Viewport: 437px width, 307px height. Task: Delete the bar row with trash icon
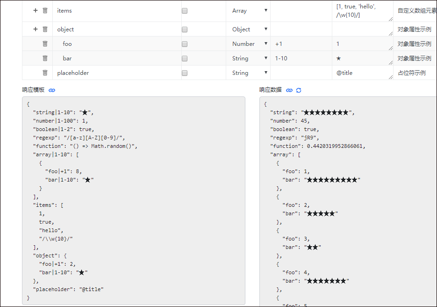tap(45, 58)
